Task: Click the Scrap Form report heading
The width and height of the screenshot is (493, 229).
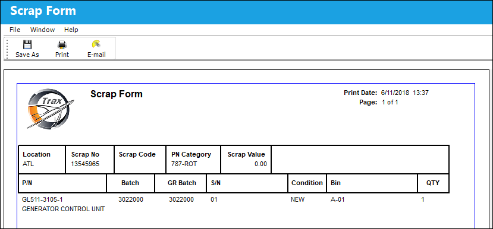Action: coord(117,94)
